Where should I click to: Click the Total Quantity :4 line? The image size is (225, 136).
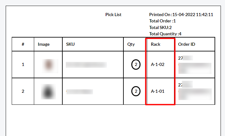165,34
